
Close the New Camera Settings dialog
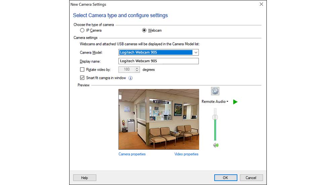[261, 4]
